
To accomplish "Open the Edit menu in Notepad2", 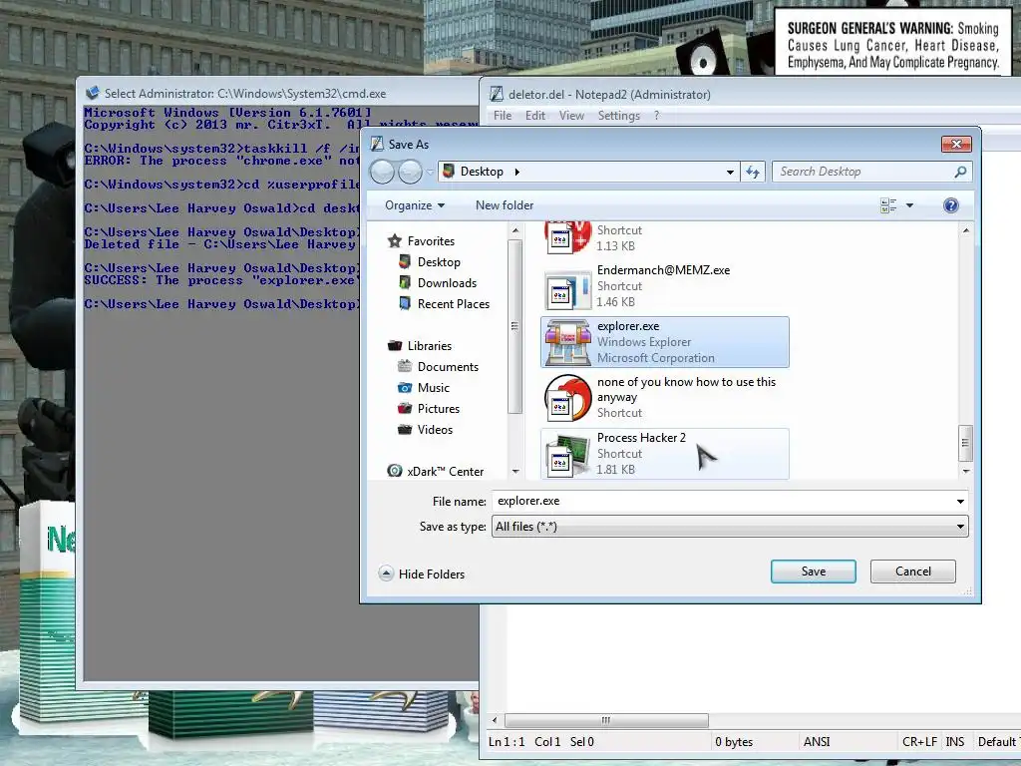I will [x=535, y=116].
